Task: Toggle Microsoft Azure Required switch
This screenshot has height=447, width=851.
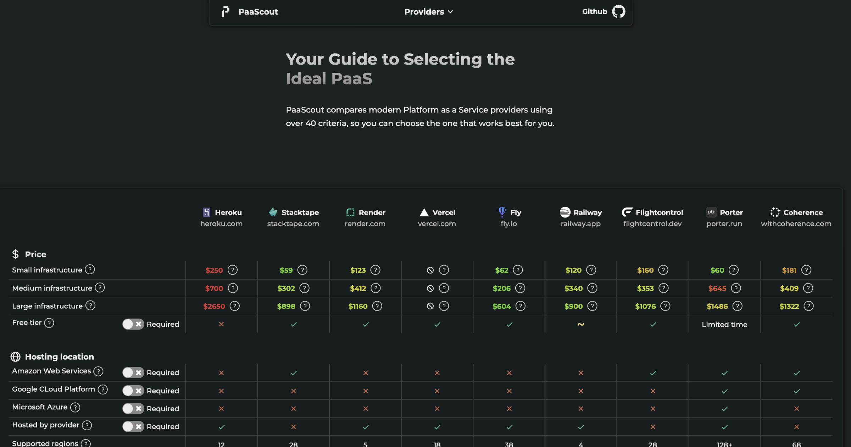Action: (133, 409)
